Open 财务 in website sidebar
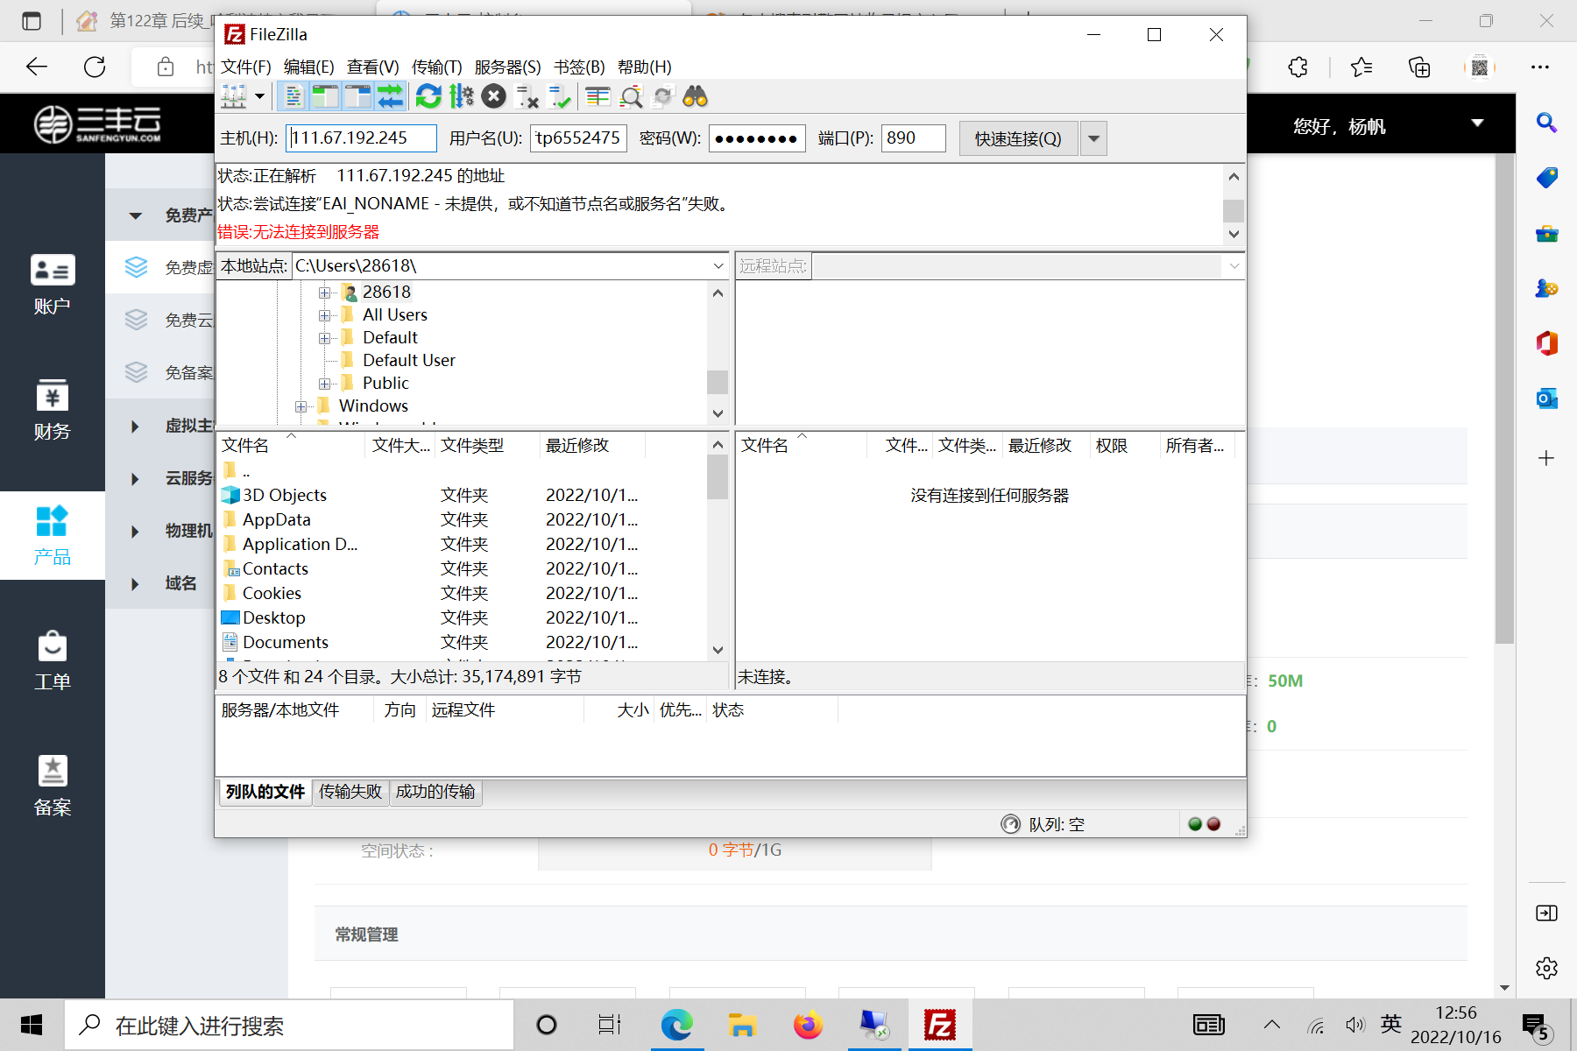This screenshot has width=1577, height=1051. [x=53, y=409]
